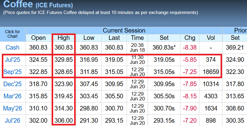The width and height of the screenshot is (247, 126).
Task: Select Dec'25 open price 318.70
Action: pyautogui.click(x=38, y=84)
